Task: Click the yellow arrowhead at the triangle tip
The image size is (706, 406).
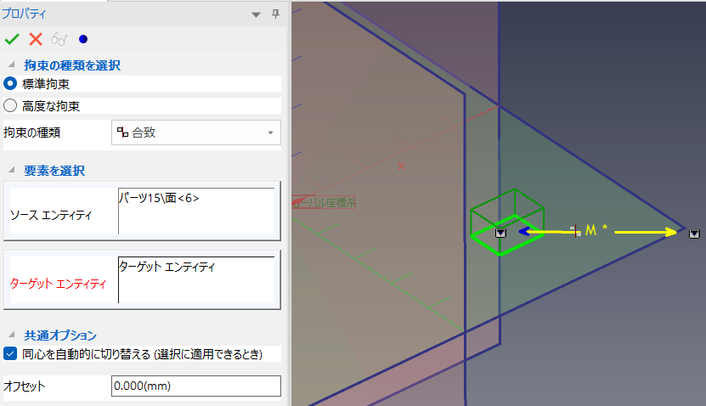Action: tap(678, 230)
